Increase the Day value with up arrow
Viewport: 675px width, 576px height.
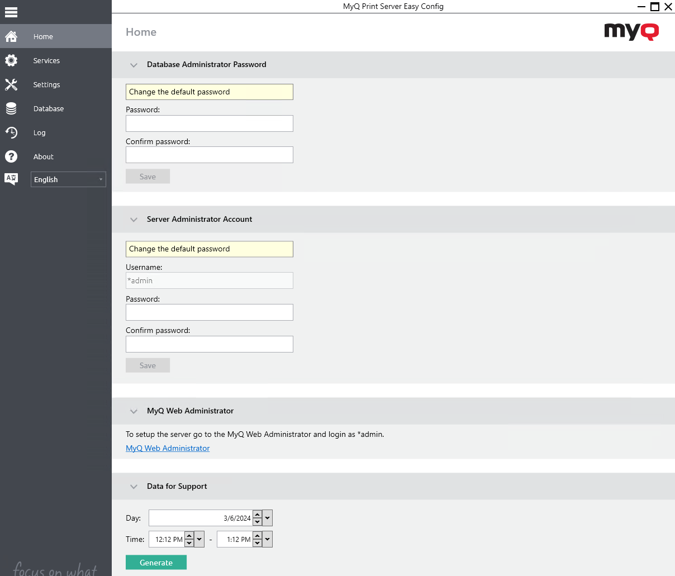click(x=257, y=515)
